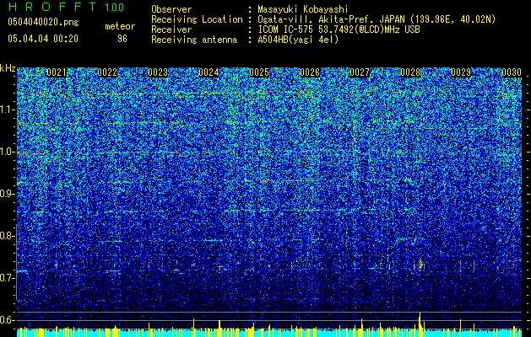Select the 0025 time marker

259,72
